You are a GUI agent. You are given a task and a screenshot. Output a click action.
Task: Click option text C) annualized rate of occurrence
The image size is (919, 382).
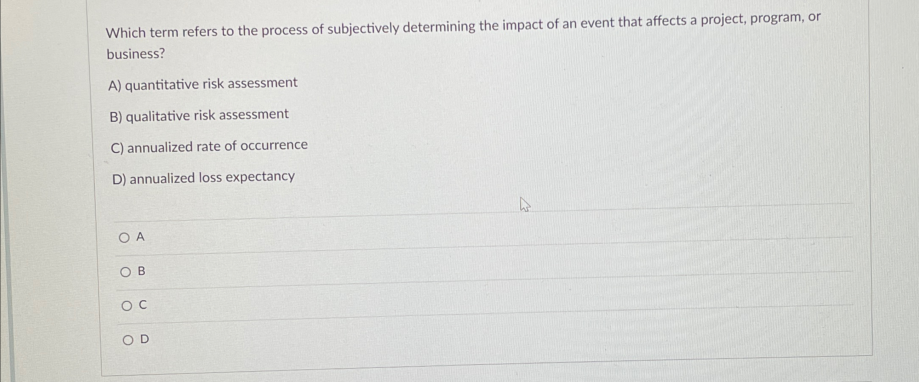206,145
